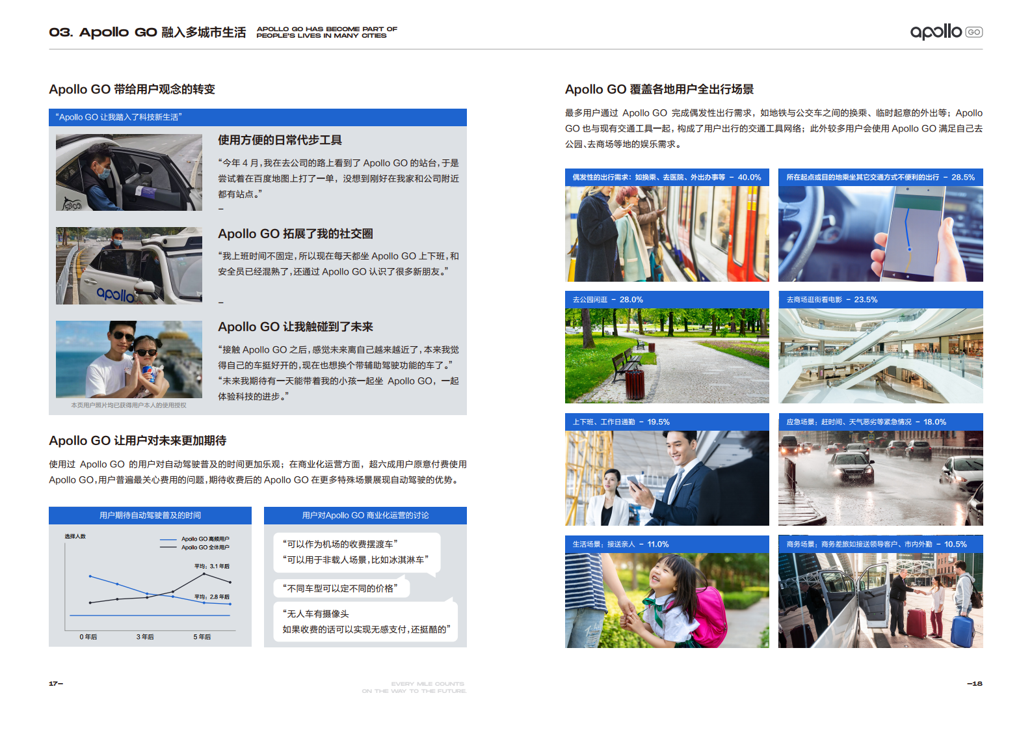Viewport: 1032px width, 730px height.
Task: Click page number –18
Action: (975, 683)
